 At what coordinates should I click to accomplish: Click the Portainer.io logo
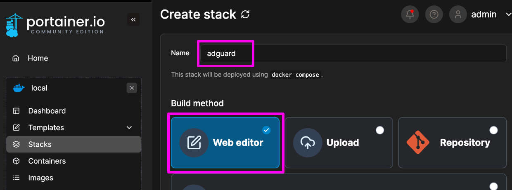tap(55, 25)
